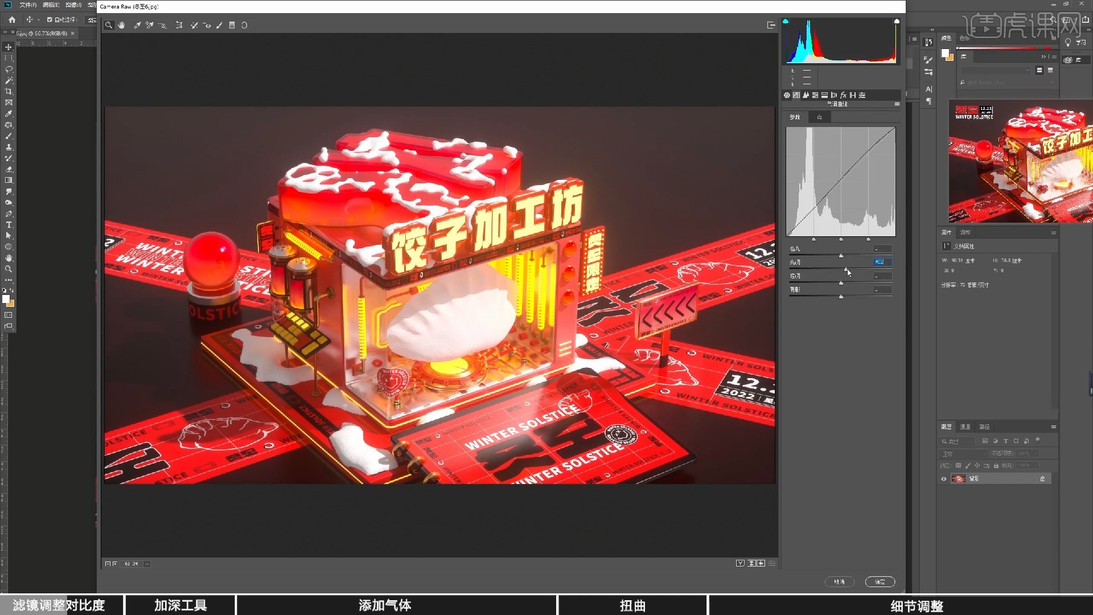
Task: Open zoom level dropdown below preview
Action: click(147, 564)
